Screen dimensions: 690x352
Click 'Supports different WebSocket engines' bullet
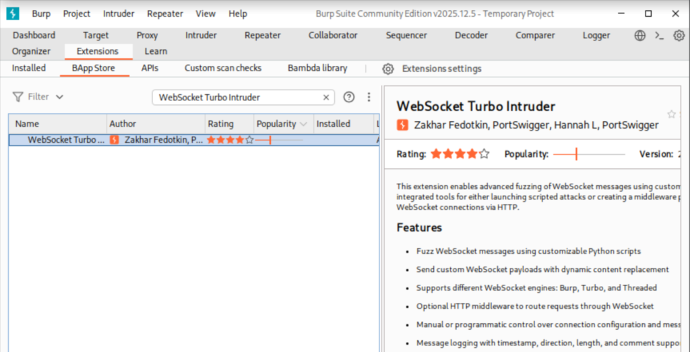536,288
